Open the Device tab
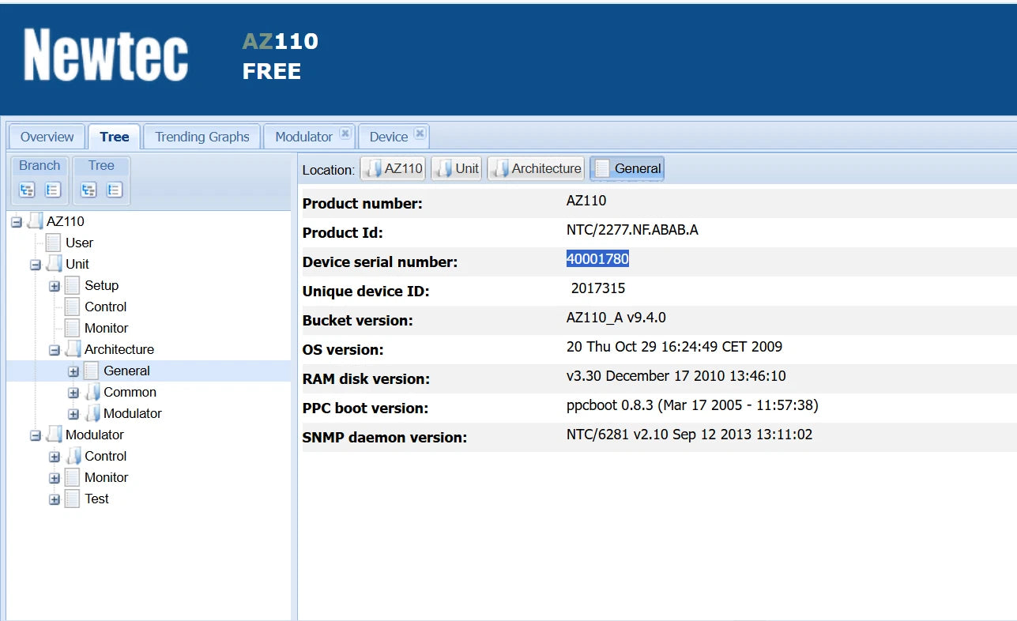1017x621 pixels. [x=389, y=137]
